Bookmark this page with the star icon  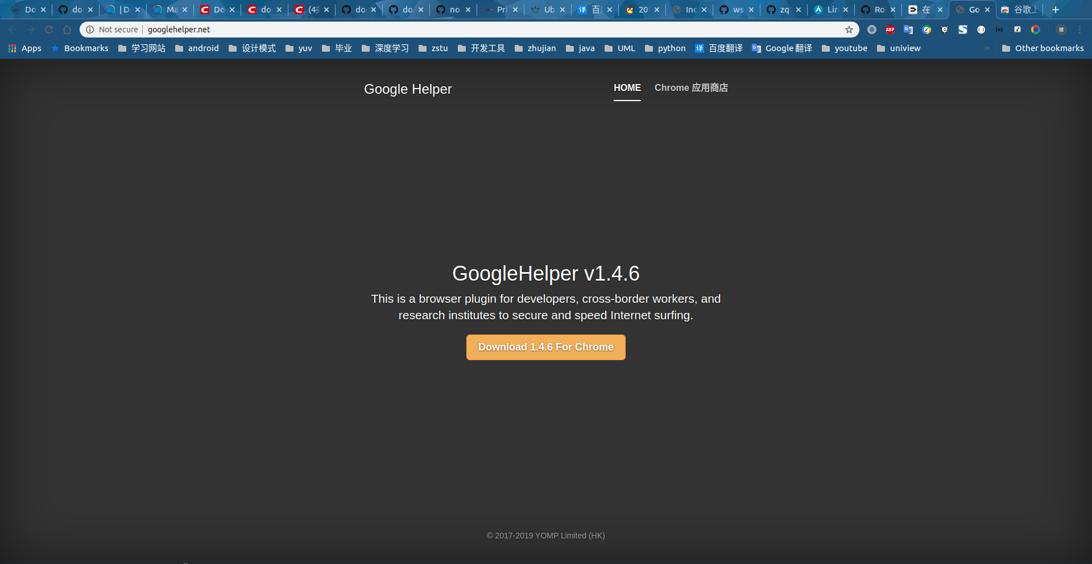[849, 30]
